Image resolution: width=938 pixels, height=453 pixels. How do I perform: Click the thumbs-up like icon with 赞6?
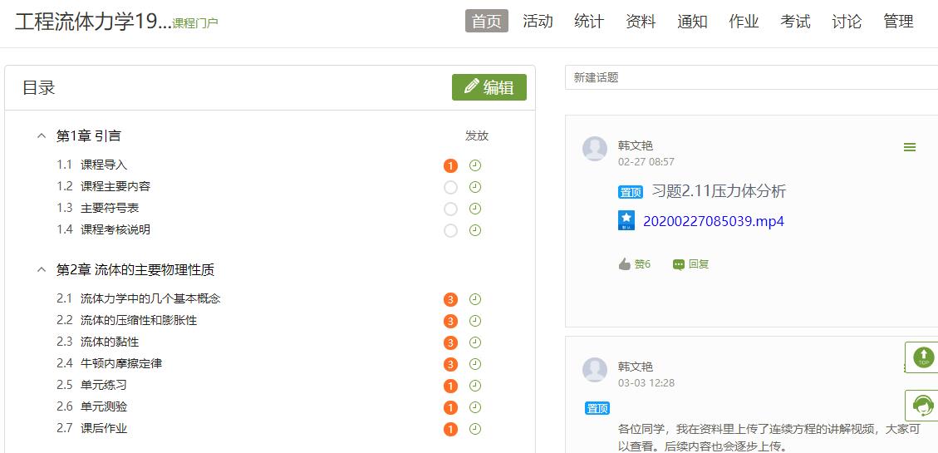click(625, 264)
